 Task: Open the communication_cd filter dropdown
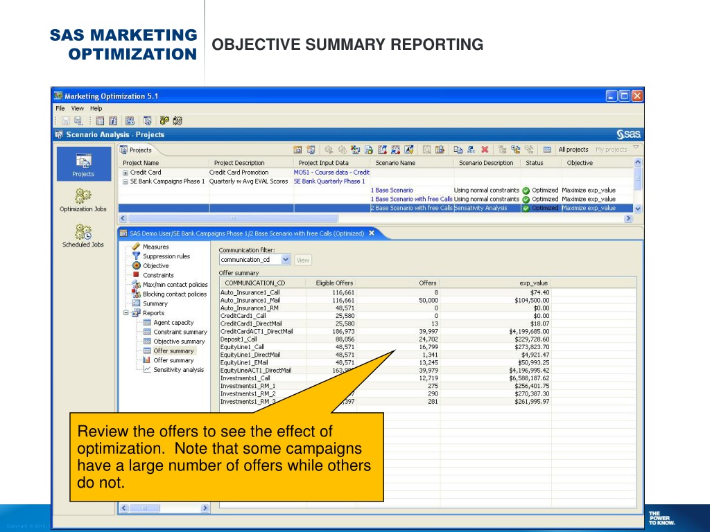click(x=285, y=260)
